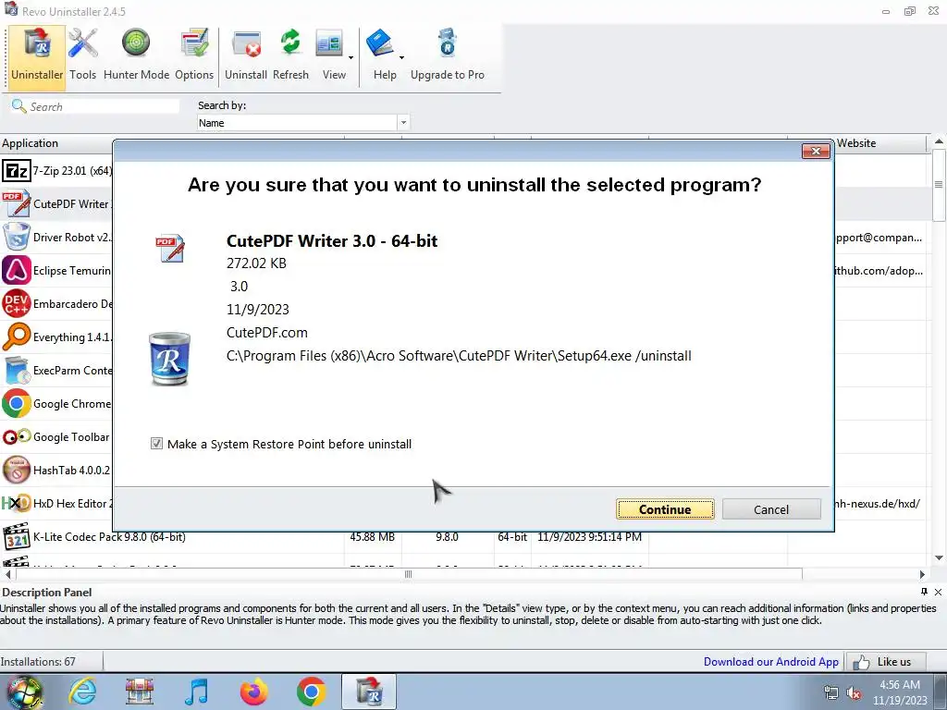This screenshot has height=710, width=947.
Task: Close the Description Panel
Action: (938, 592)
